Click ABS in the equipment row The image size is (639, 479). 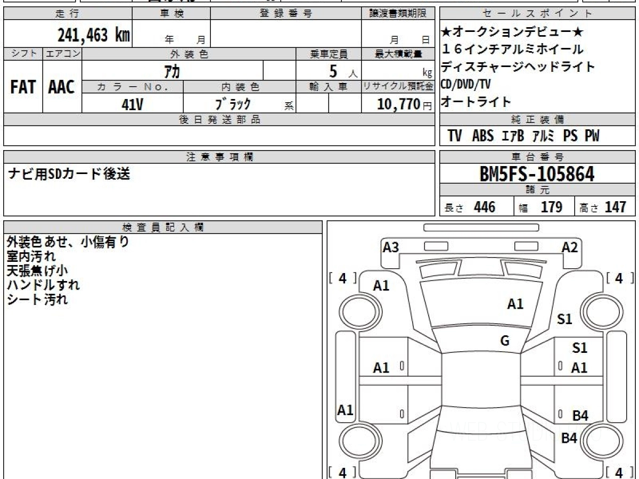482,136
